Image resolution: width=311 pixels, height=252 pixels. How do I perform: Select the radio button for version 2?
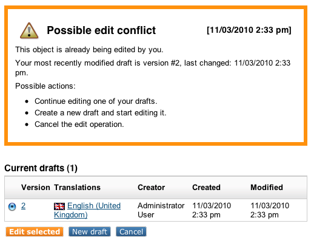point(12,206)
